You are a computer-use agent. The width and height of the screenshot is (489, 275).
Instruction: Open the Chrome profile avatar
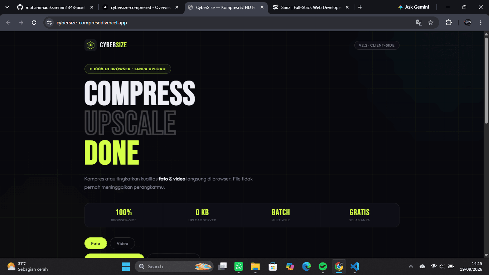click(x=468, y=23)
